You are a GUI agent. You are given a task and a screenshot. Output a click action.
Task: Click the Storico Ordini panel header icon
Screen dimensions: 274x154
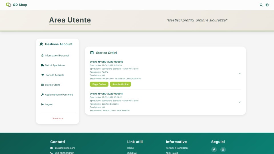[92, 53]
